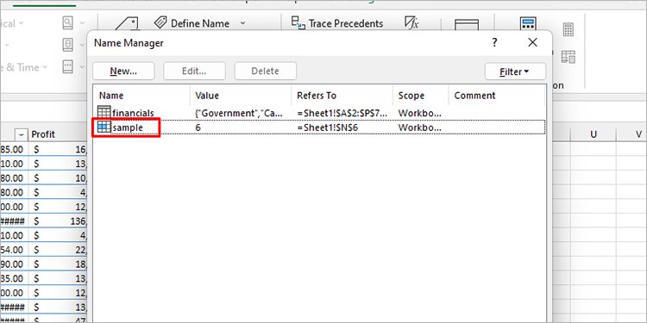Click the Calculation Options calculator icon

coord(528,24)
